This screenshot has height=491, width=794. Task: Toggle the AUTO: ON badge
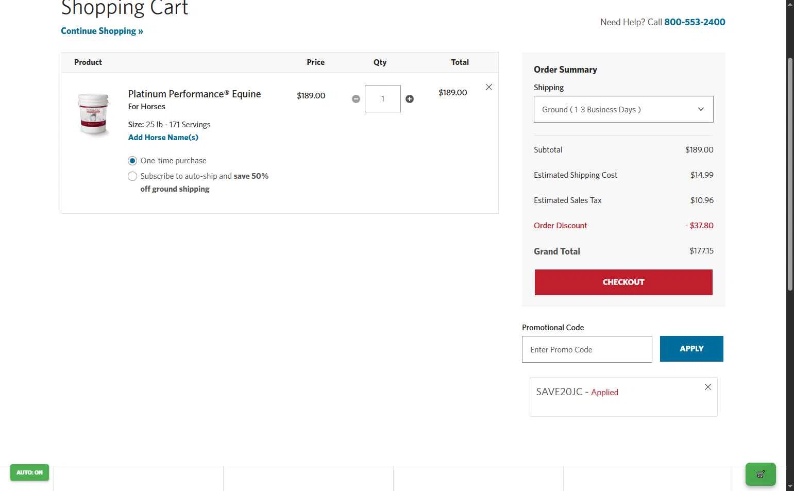coord(29,472)
